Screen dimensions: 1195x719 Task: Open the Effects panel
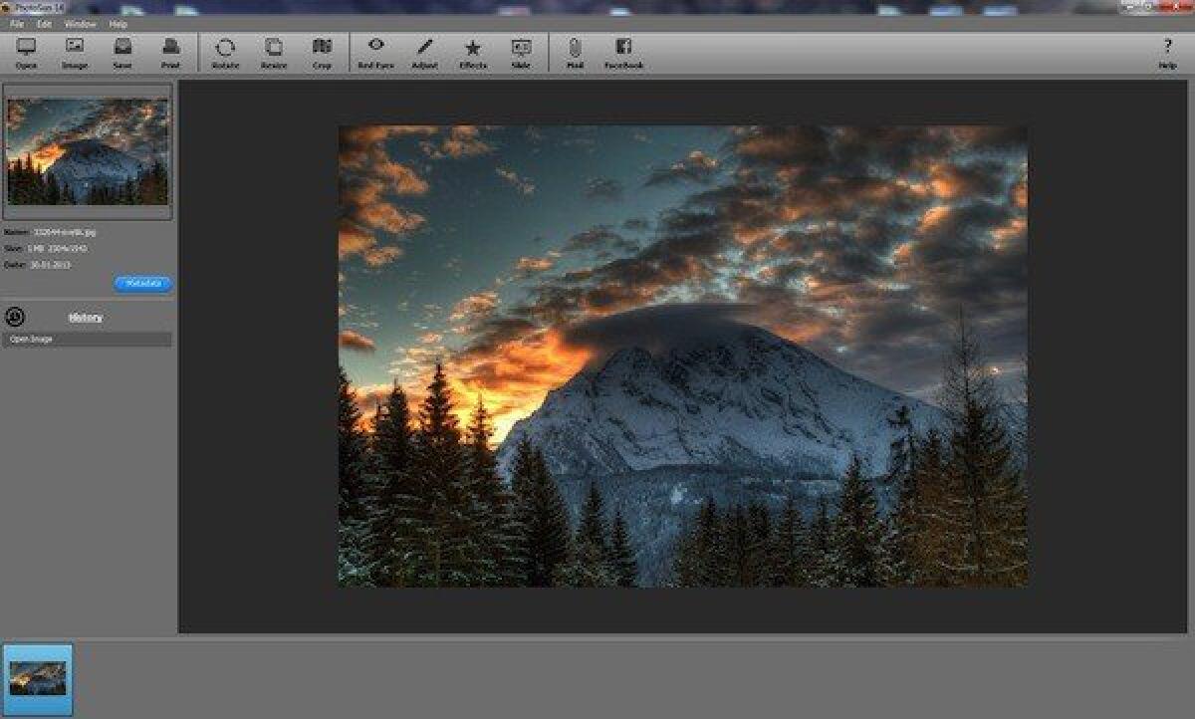pos(472,52)
